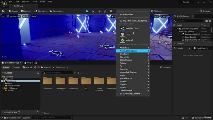The image size is (213, 120).
Task: Switch to the BlasterMap tab
Action: (x=19, y=6)
